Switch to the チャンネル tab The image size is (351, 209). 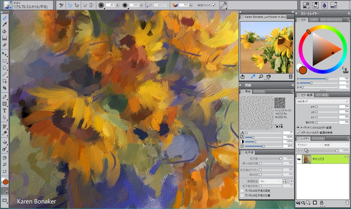[318, 139]
